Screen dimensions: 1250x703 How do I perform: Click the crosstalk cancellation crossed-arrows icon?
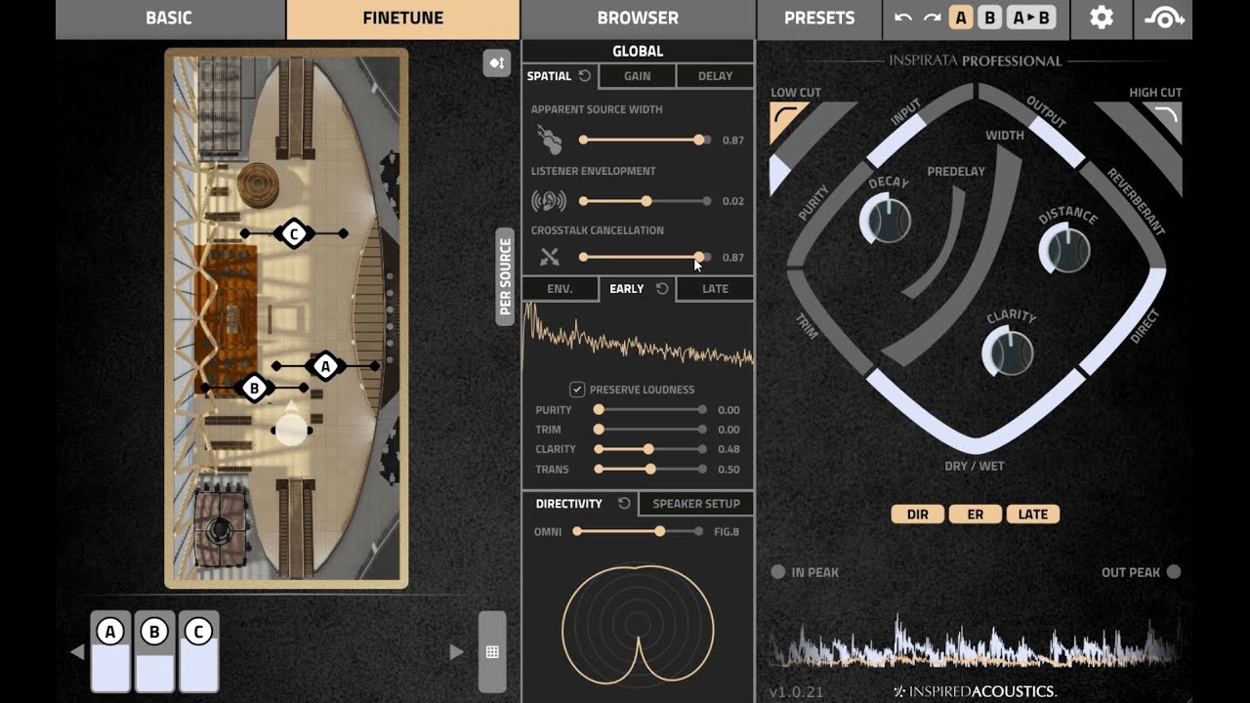tap(550, 257)
